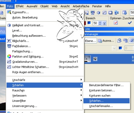Select Unschärfemaske… from the submenu
This screenshot has height=113, width=134.
[x=101, y=106]
